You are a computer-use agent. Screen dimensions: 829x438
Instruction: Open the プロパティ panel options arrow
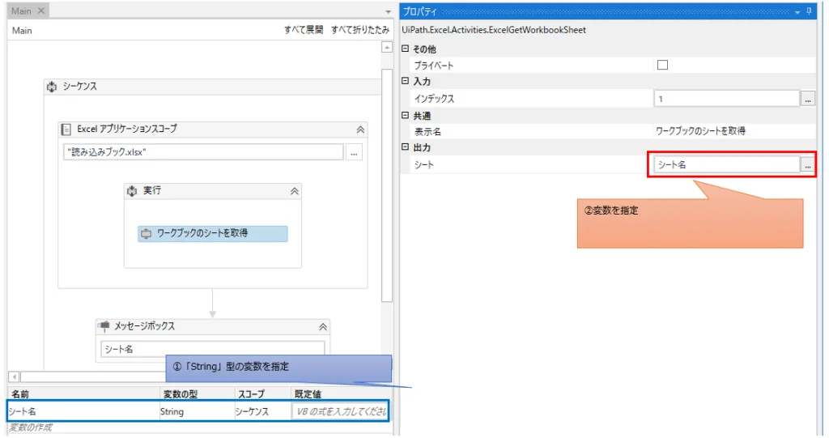tap(797, 11)
